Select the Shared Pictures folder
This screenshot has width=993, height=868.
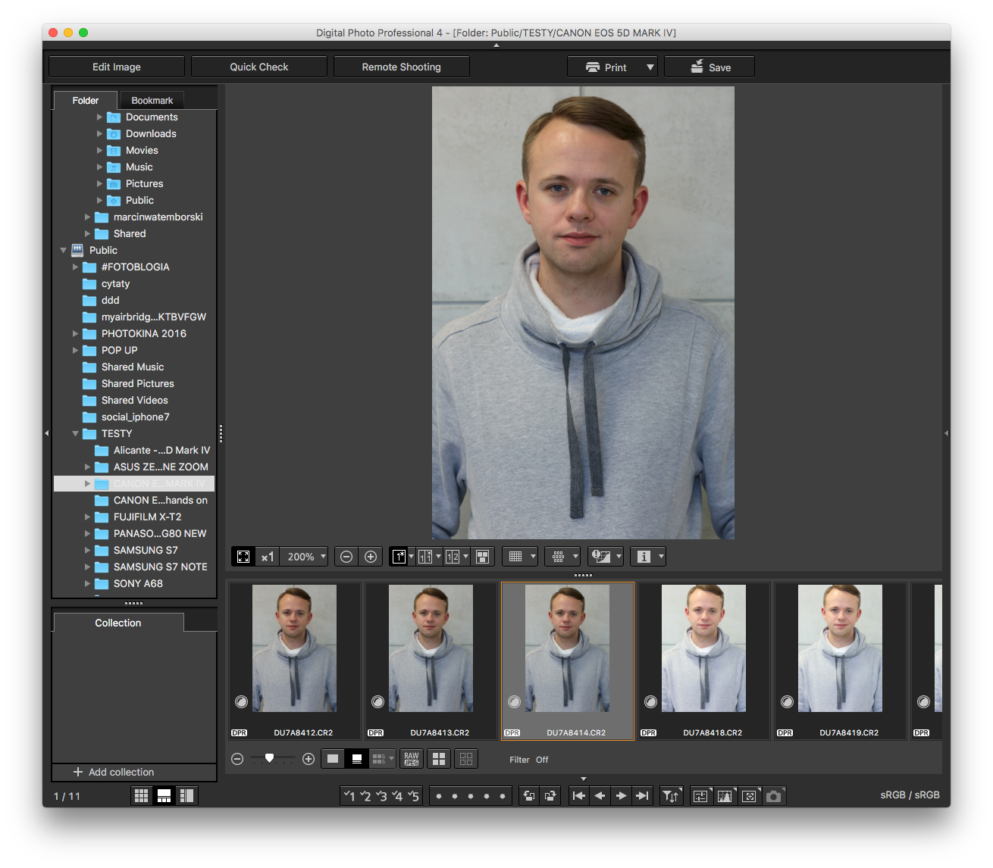(x=137, y=383)
